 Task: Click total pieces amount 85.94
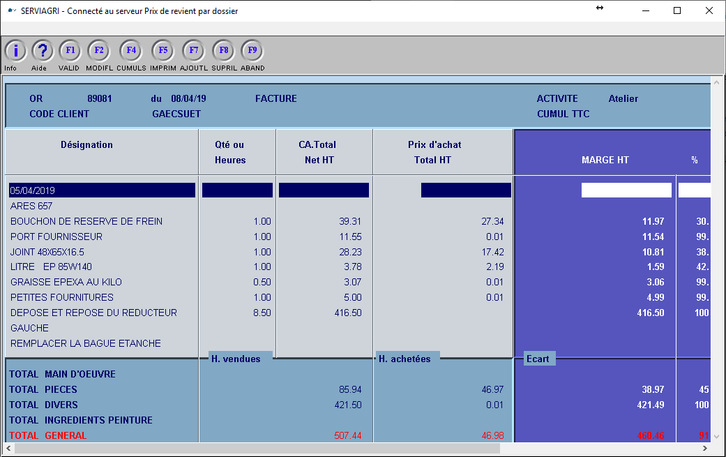click(349, 389)
